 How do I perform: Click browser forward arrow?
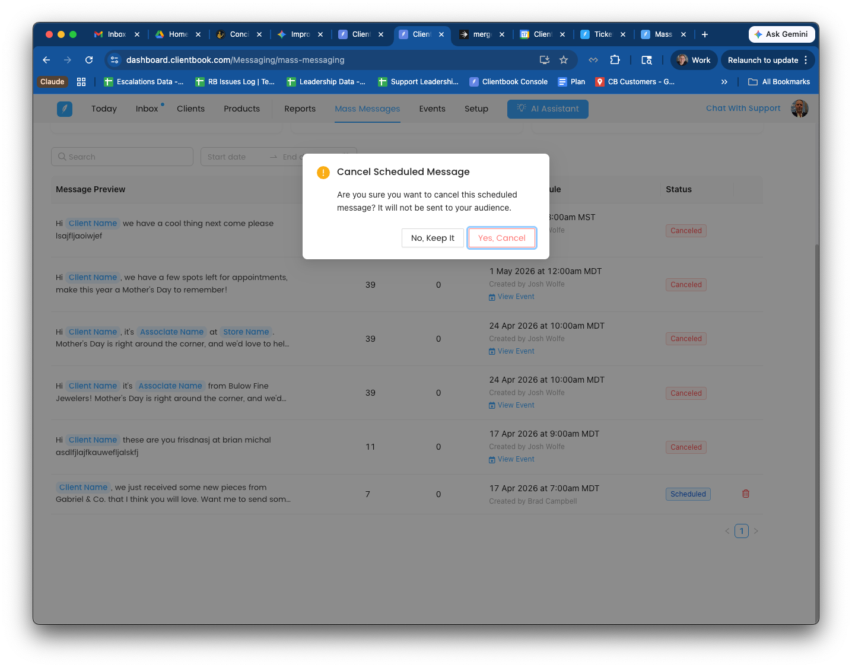tap(68, 60)
